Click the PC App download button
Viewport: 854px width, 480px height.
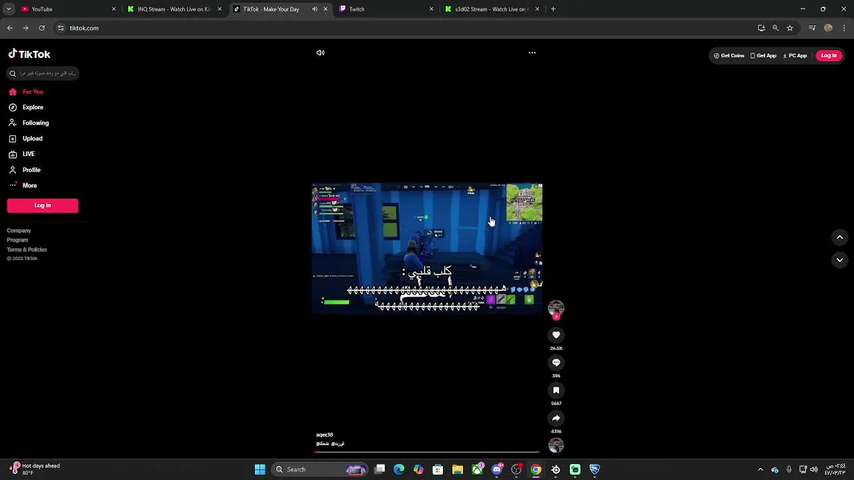point(795,56)
